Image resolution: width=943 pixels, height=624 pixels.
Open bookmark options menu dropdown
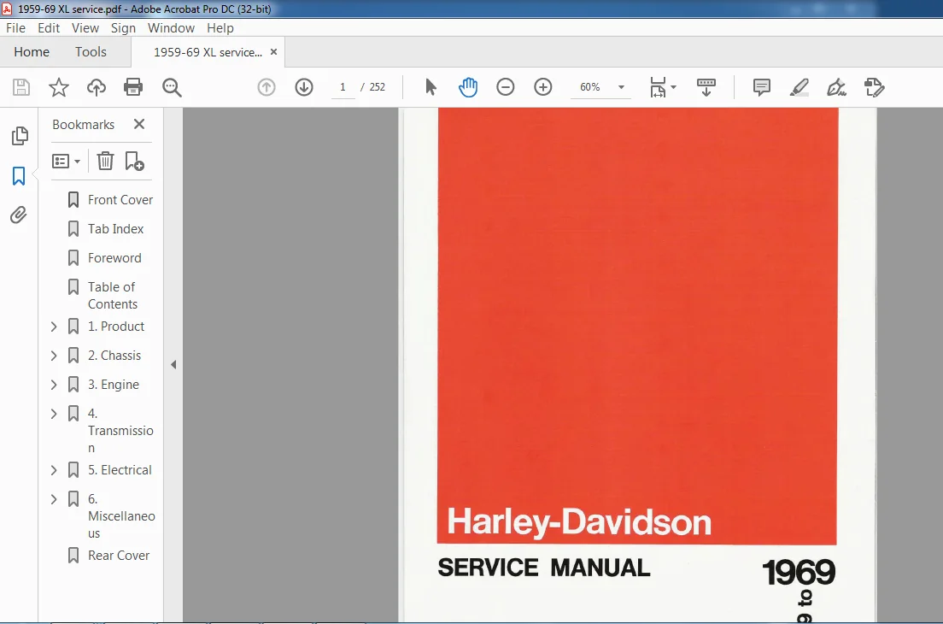point(66,162)
